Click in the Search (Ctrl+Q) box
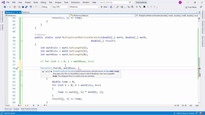The width and height of the screenshot is (205, 115). (115, 2)
